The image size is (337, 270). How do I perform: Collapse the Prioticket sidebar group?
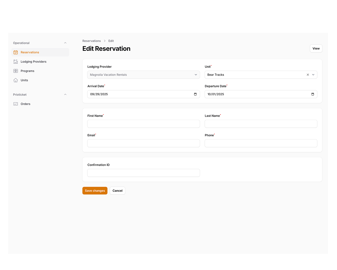point(65,94)
